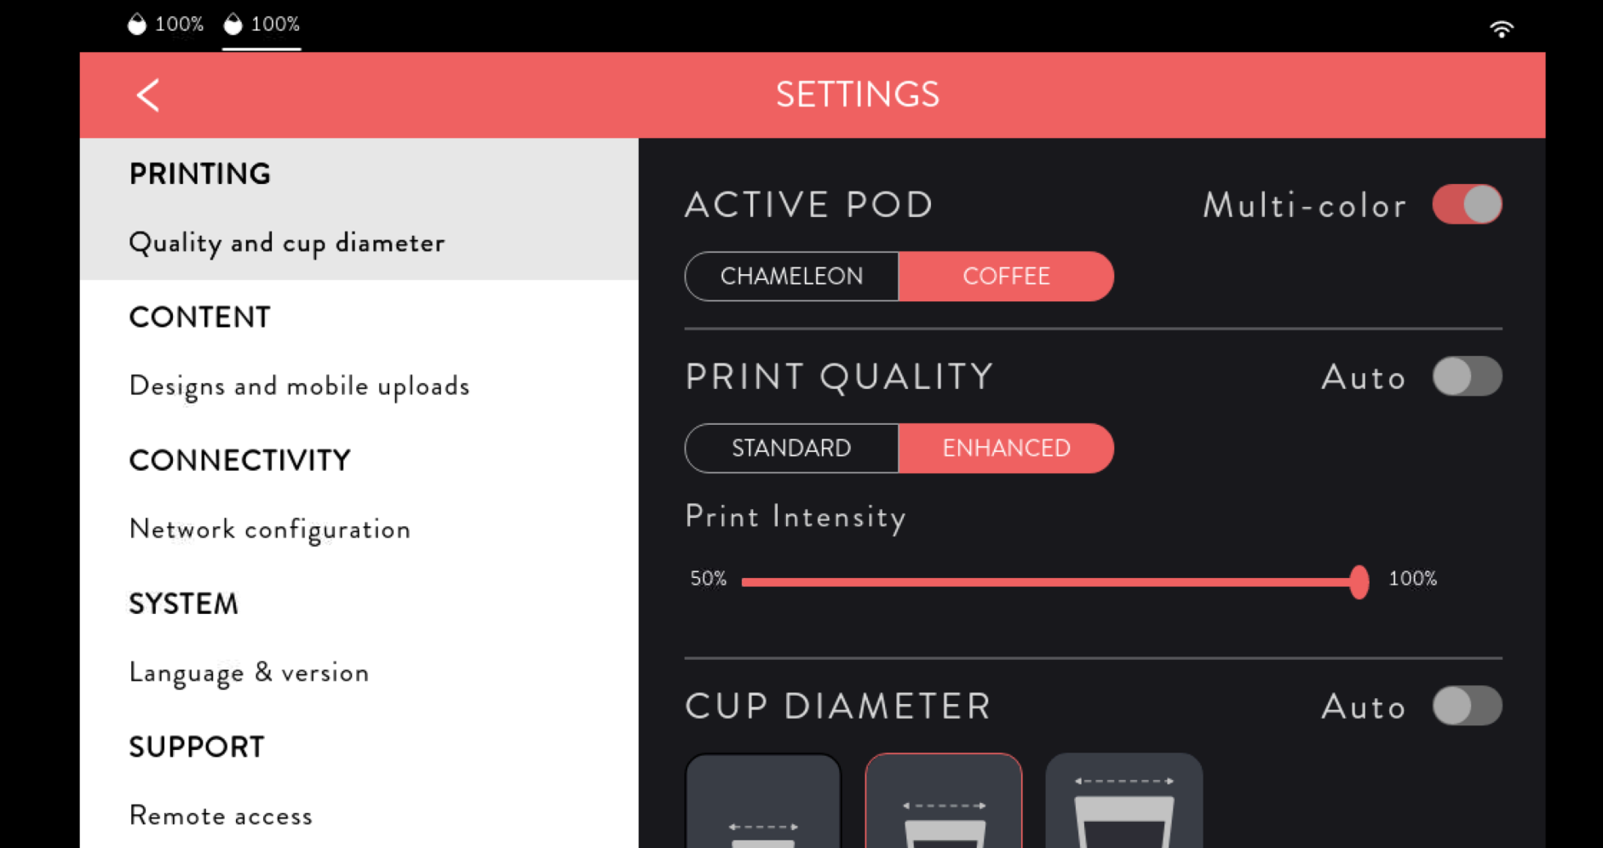Choose STANDARD print quality
1603x848 pixels.
791,448
